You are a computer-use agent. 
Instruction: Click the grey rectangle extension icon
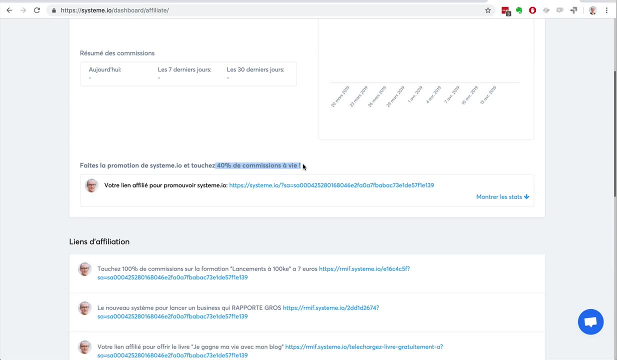tap(560, 10)
